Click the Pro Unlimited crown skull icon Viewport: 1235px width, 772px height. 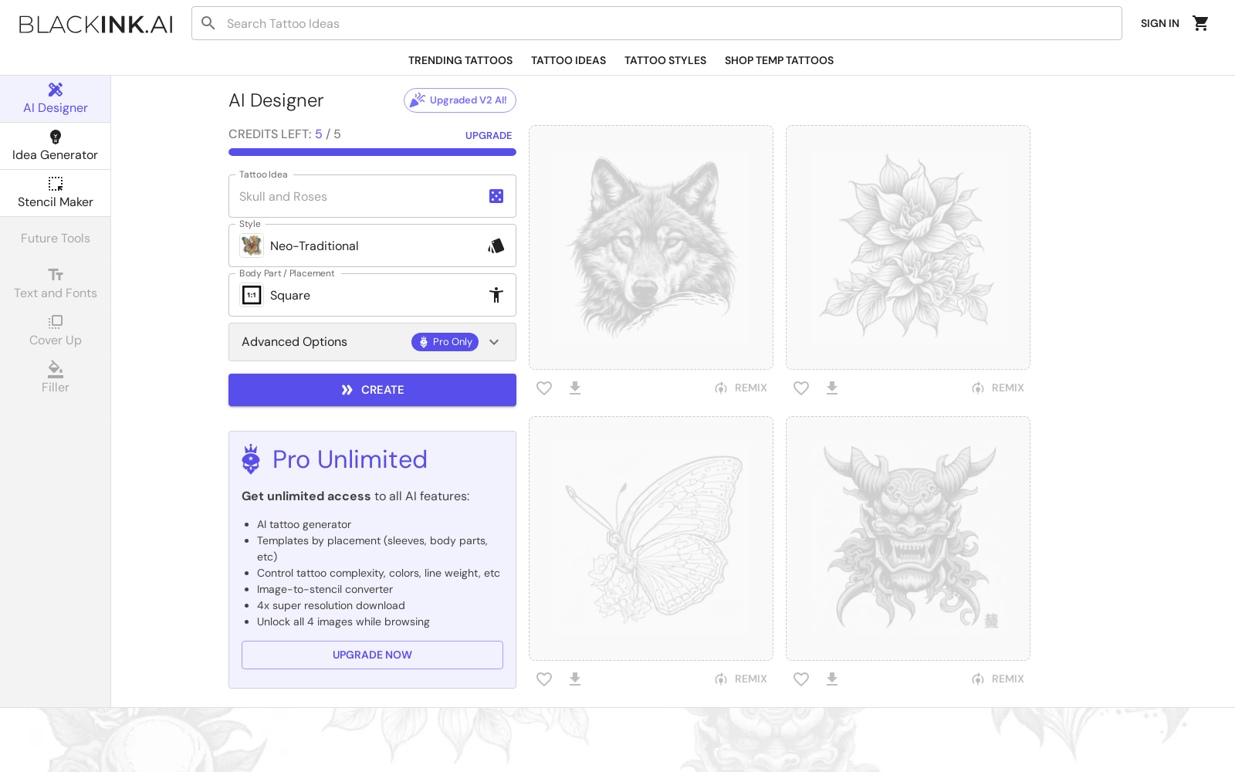[x=251, y=459]
